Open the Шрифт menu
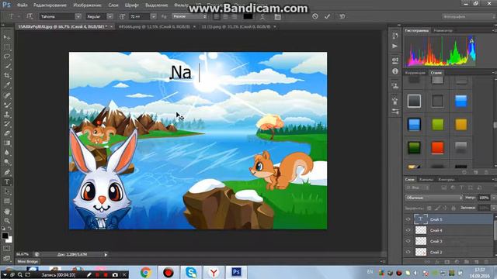 tap(131, 5)
